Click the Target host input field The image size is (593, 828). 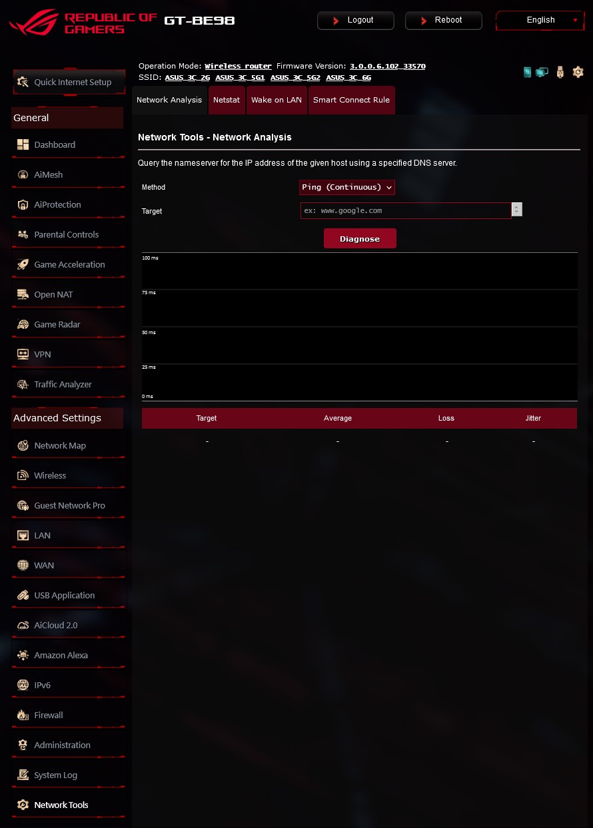pyautogui.click(x=406, y=210)
